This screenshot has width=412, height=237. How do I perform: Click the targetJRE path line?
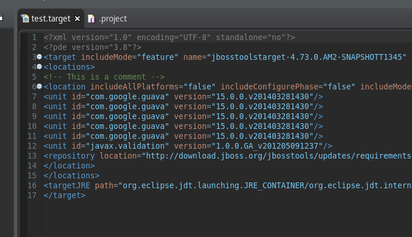coord(228,186)
